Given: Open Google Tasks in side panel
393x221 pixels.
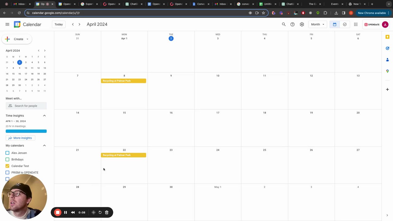Looking at the screenshot, I should 387,48.
